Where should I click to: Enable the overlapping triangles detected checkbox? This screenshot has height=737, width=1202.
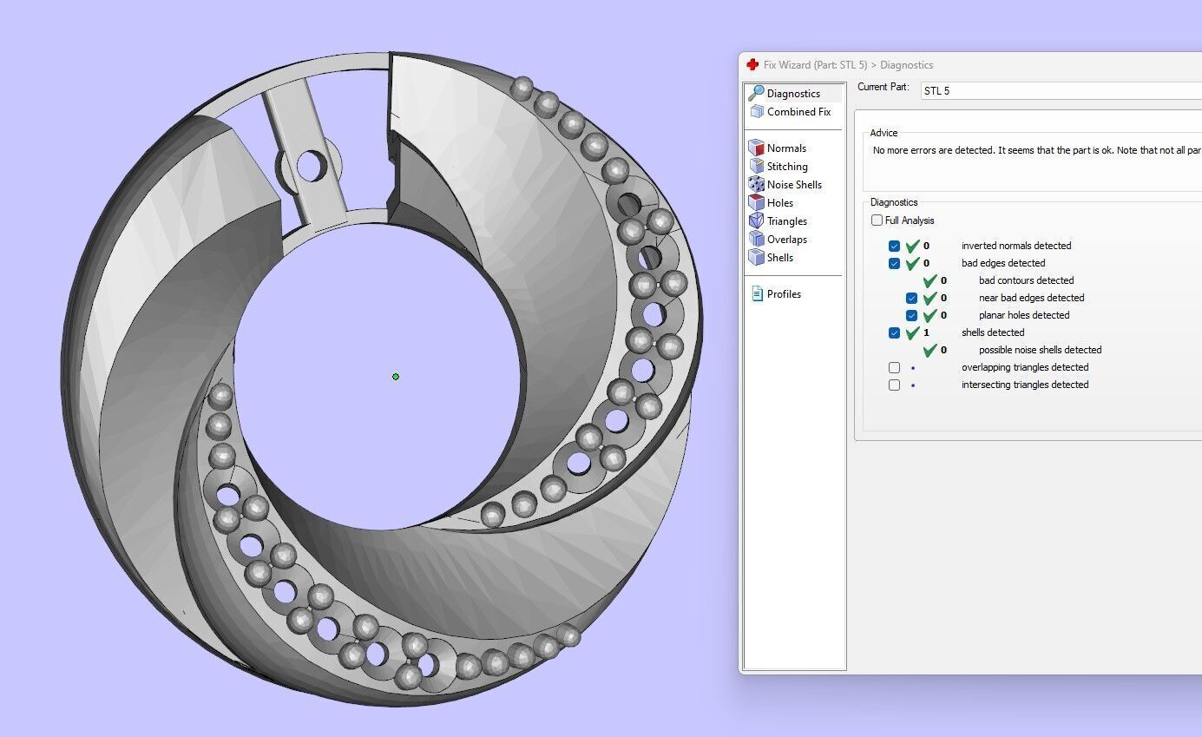coord(895,367)
